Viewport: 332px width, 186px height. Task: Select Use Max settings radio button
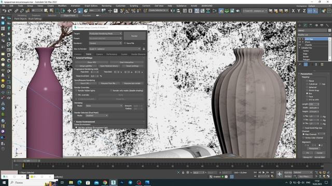pyautogui.click(x=76, y=128)
